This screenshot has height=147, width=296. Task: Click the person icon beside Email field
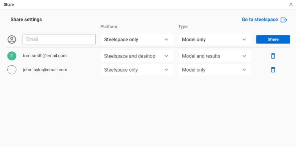pyautogui.click(x=12, y=39)
